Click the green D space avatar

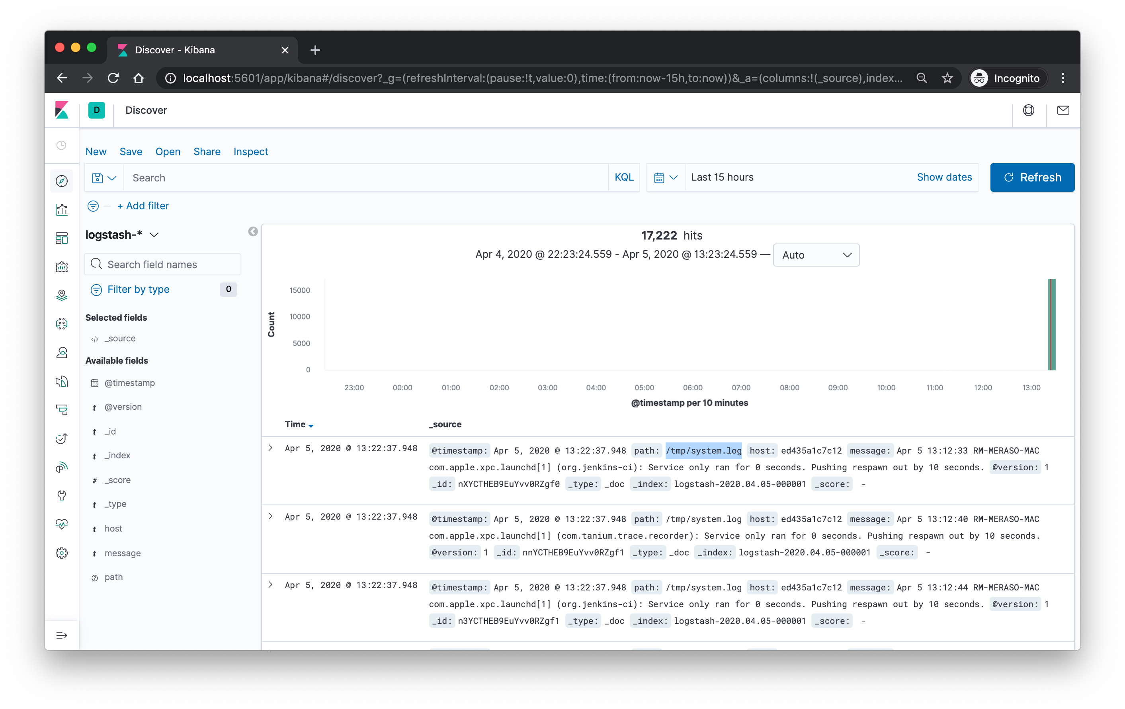(96, 110)
